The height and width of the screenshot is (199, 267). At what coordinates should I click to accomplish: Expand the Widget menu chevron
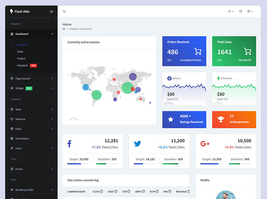coord(52,88)
